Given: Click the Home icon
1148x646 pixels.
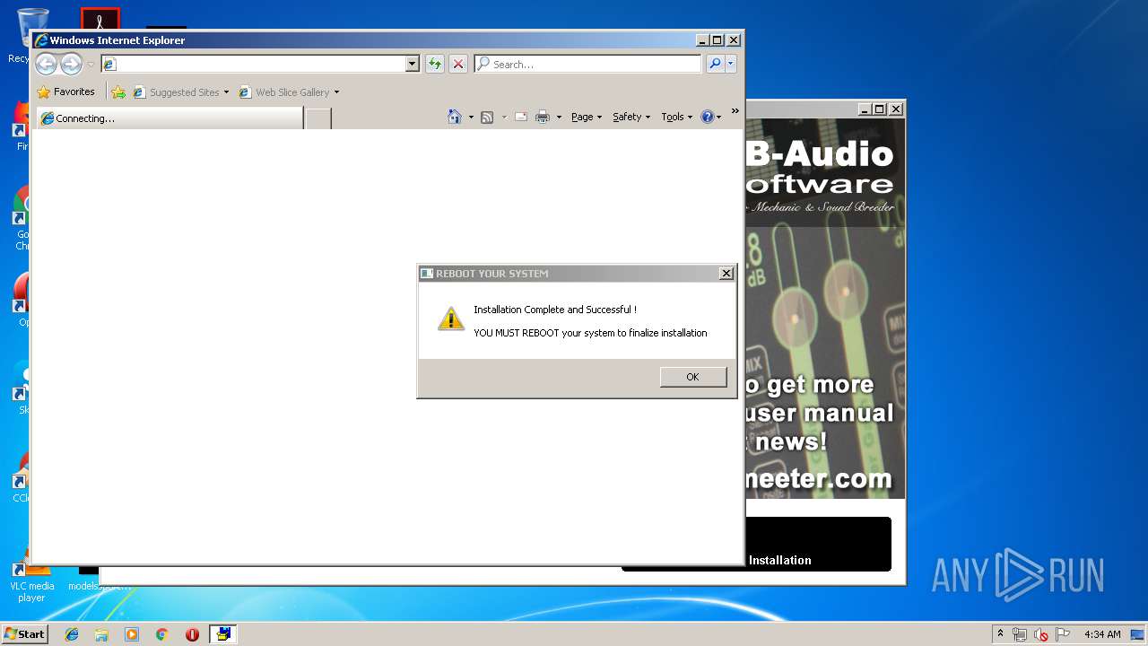Looking at the screenshot, I should tap(455, 117).
